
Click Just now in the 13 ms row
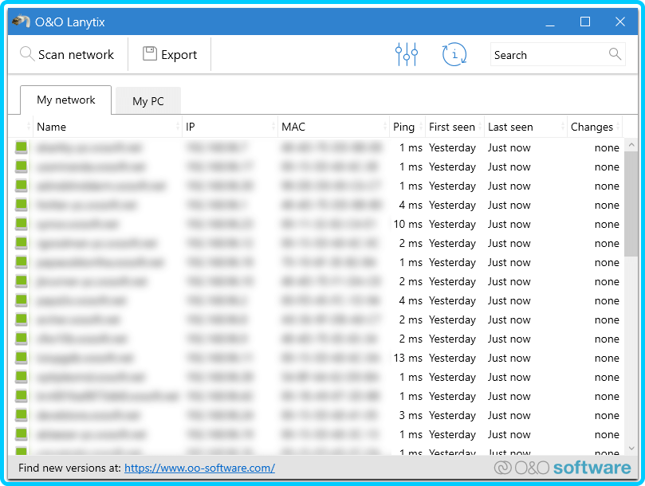coord(509,359)
